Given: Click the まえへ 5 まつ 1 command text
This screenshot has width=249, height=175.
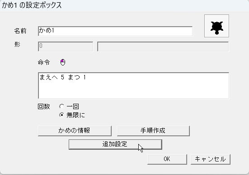Looking at the screenshot, I should tap(62, 78).
